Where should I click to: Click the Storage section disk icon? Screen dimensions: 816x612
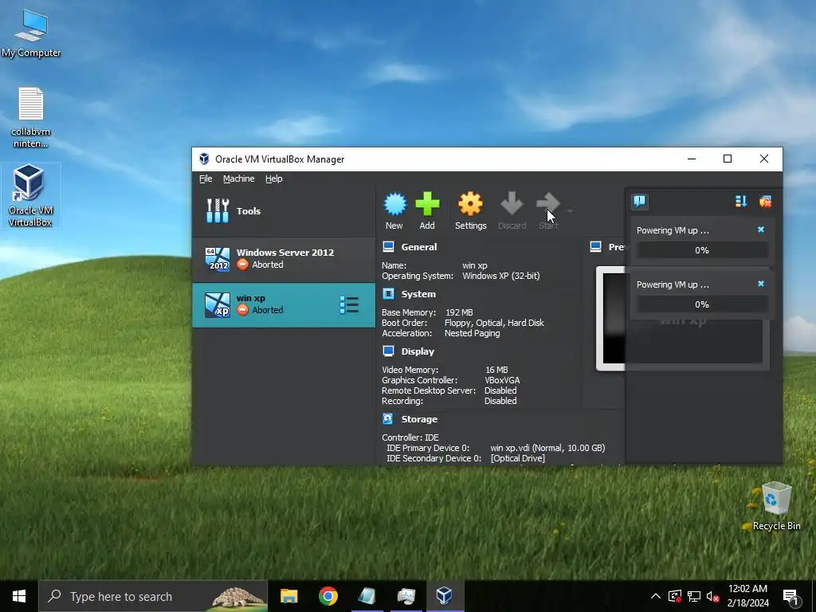[388, 419]
